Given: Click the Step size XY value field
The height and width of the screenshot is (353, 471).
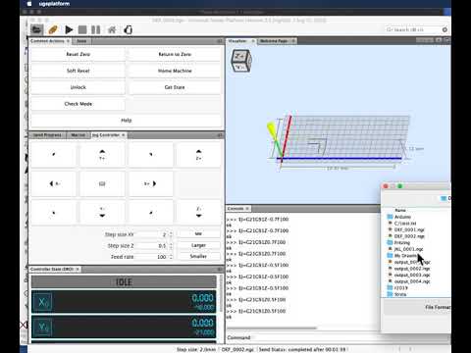Looking at the screenshot, I should [151, 234].
